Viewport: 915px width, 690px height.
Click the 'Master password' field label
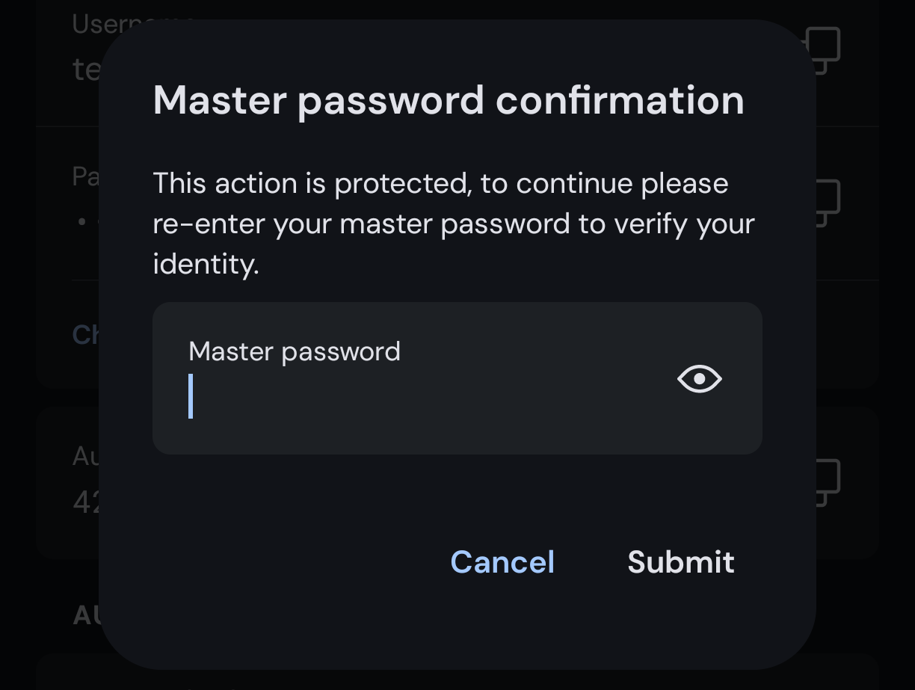pos(295,351)
